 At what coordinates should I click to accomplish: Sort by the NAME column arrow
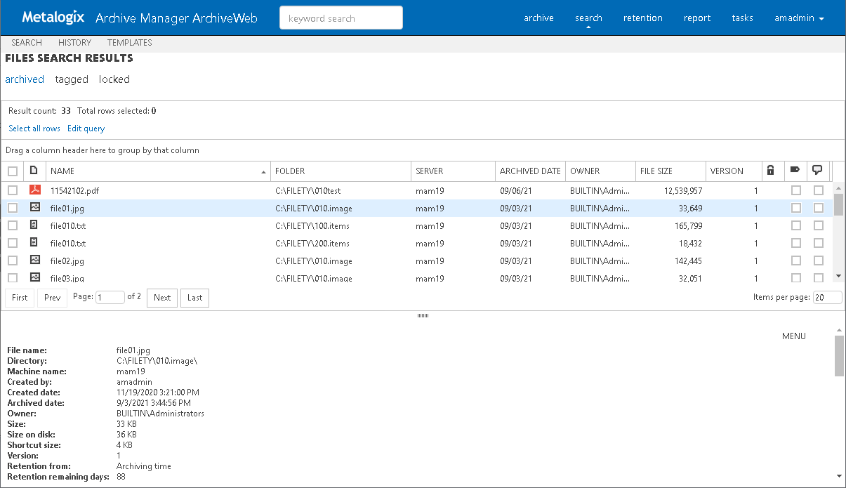click(x=263, y=172)
